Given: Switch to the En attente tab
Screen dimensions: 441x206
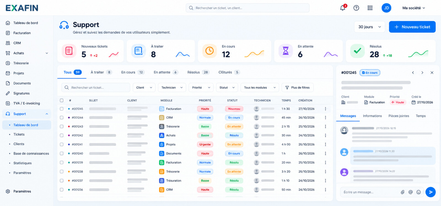Looking at the screenshot, I should pos(166,72).
